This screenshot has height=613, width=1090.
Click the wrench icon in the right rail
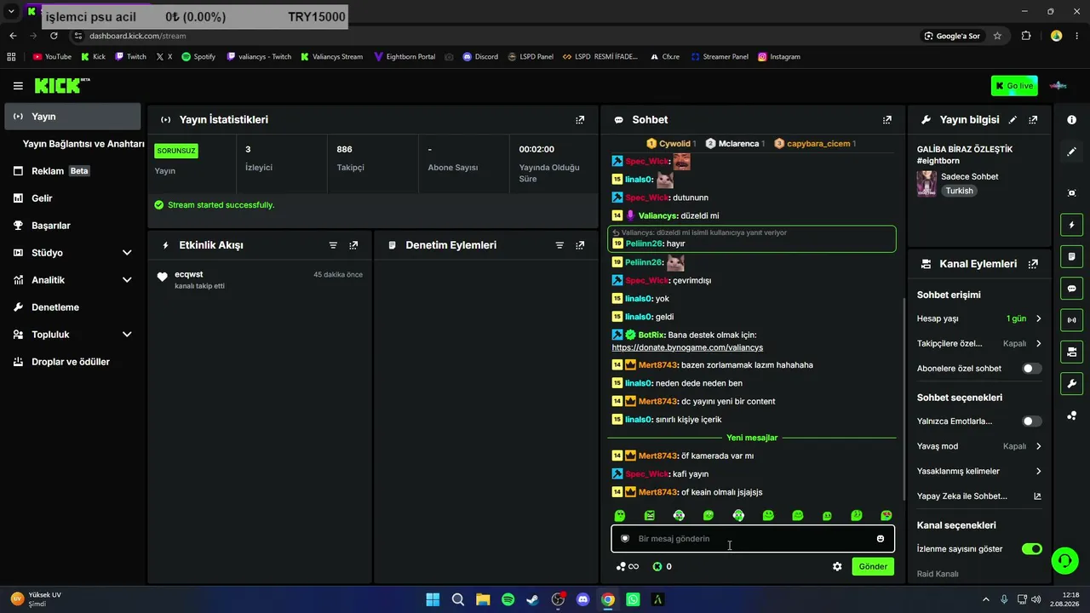[1071, 383]
